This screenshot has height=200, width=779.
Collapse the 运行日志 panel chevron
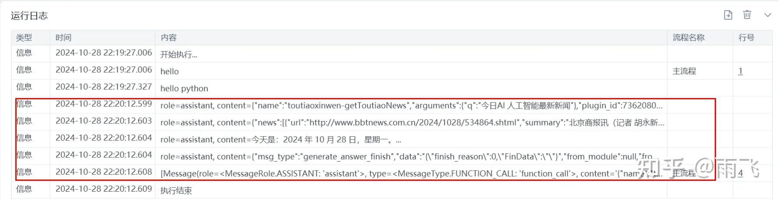(x=768, y=15)
